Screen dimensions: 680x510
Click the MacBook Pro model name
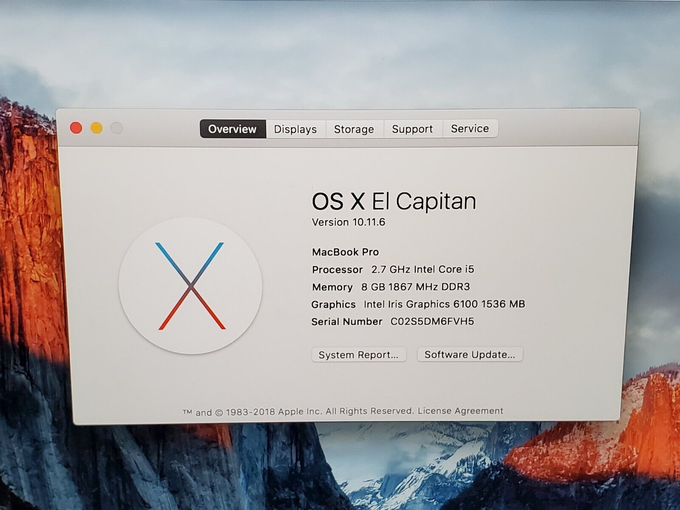tap(346, 252)
